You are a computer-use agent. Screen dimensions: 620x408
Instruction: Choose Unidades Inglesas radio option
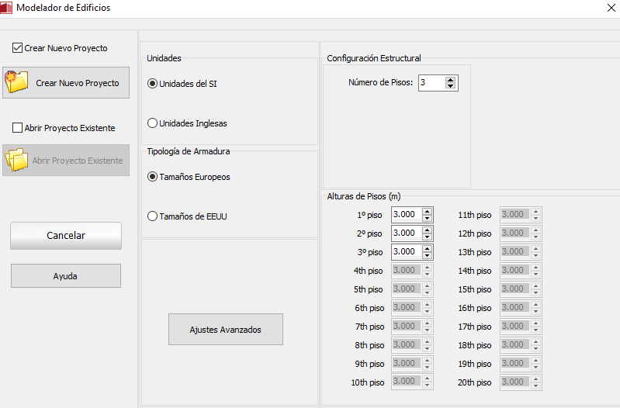[x=152, y=123]
